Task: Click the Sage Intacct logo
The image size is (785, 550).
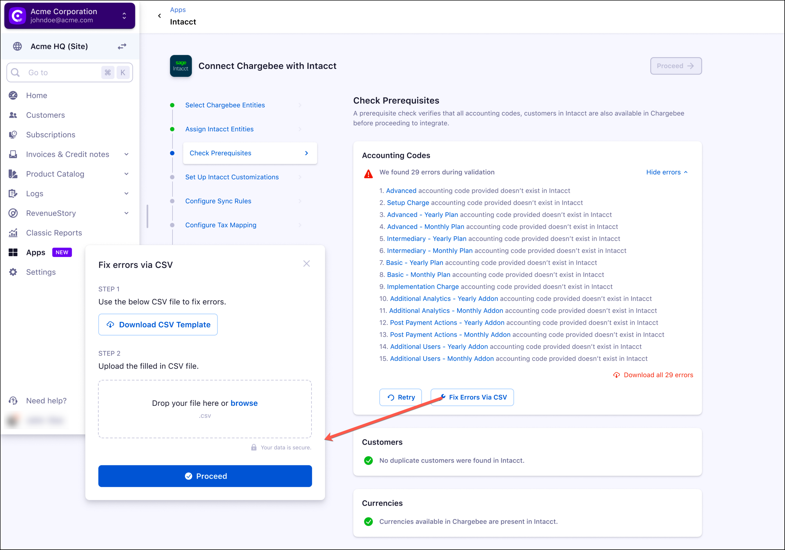Action: point(181,66)
